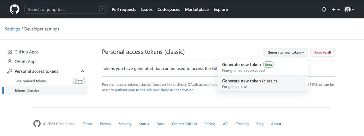Click the search or jump to field
364x136 pixels.
click(65, 9)
